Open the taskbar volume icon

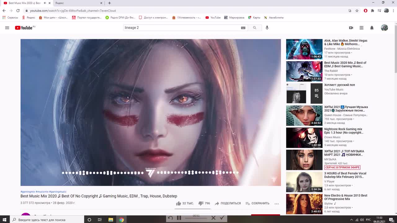[x=362, y=220]
